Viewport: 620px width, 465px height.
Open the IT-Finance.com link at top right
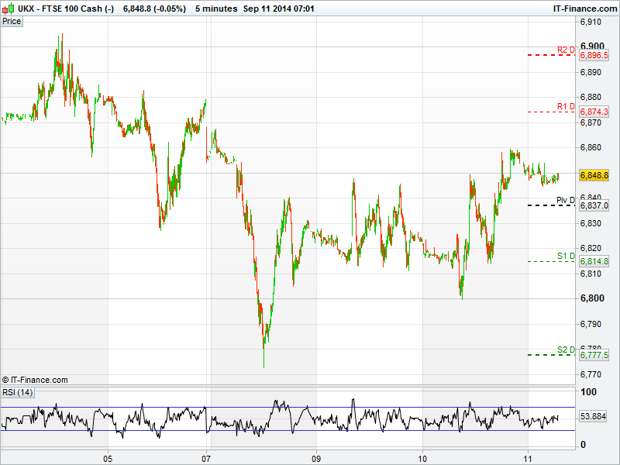click(x=584, y=9)
